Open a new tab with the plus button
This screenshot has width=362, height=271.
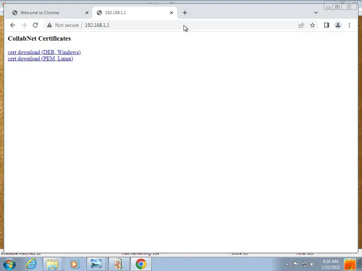coord(185,13)
